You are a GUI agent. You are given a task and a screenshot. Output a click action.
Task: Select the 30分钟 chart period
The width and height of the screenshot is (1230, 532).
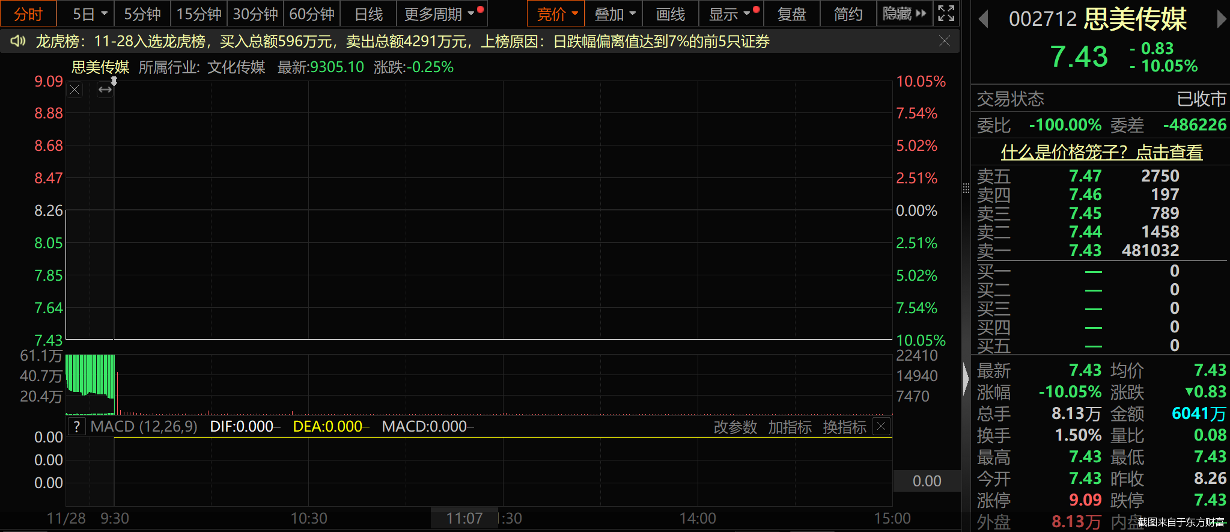(255, 13)
